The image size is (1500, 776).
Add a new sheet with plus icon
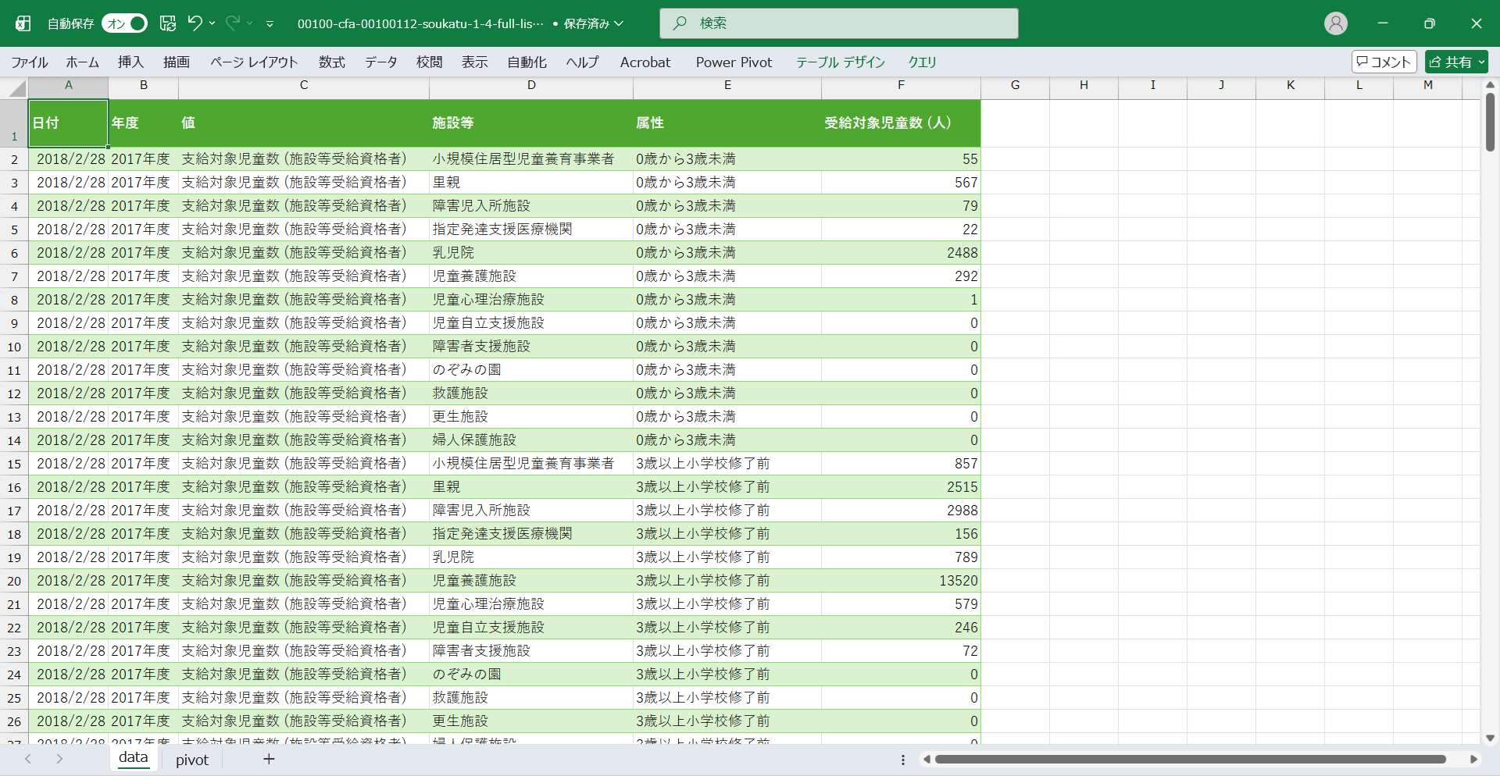pos(269,759)
